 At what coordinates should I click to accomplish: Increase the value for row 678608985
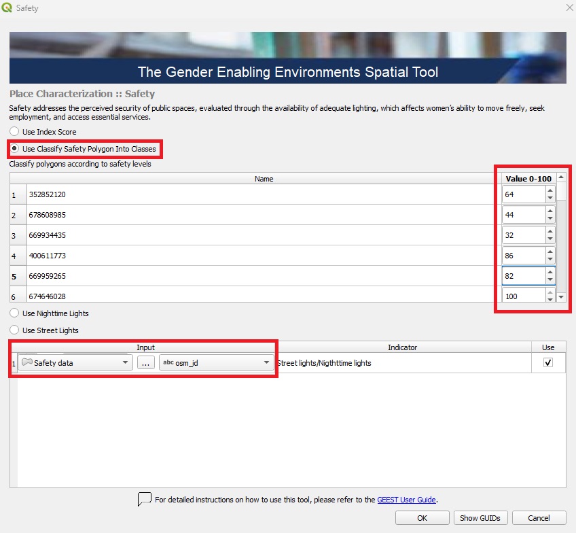[550, 211]
